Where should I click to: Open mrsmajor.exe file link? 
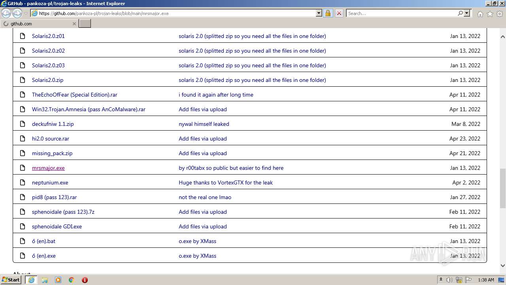click(48, 168)
